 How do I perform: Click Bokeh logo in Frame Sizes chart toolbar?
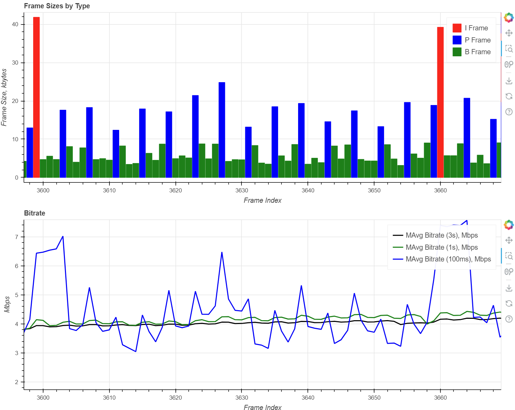pyautogui.click(x=509, y=18)
